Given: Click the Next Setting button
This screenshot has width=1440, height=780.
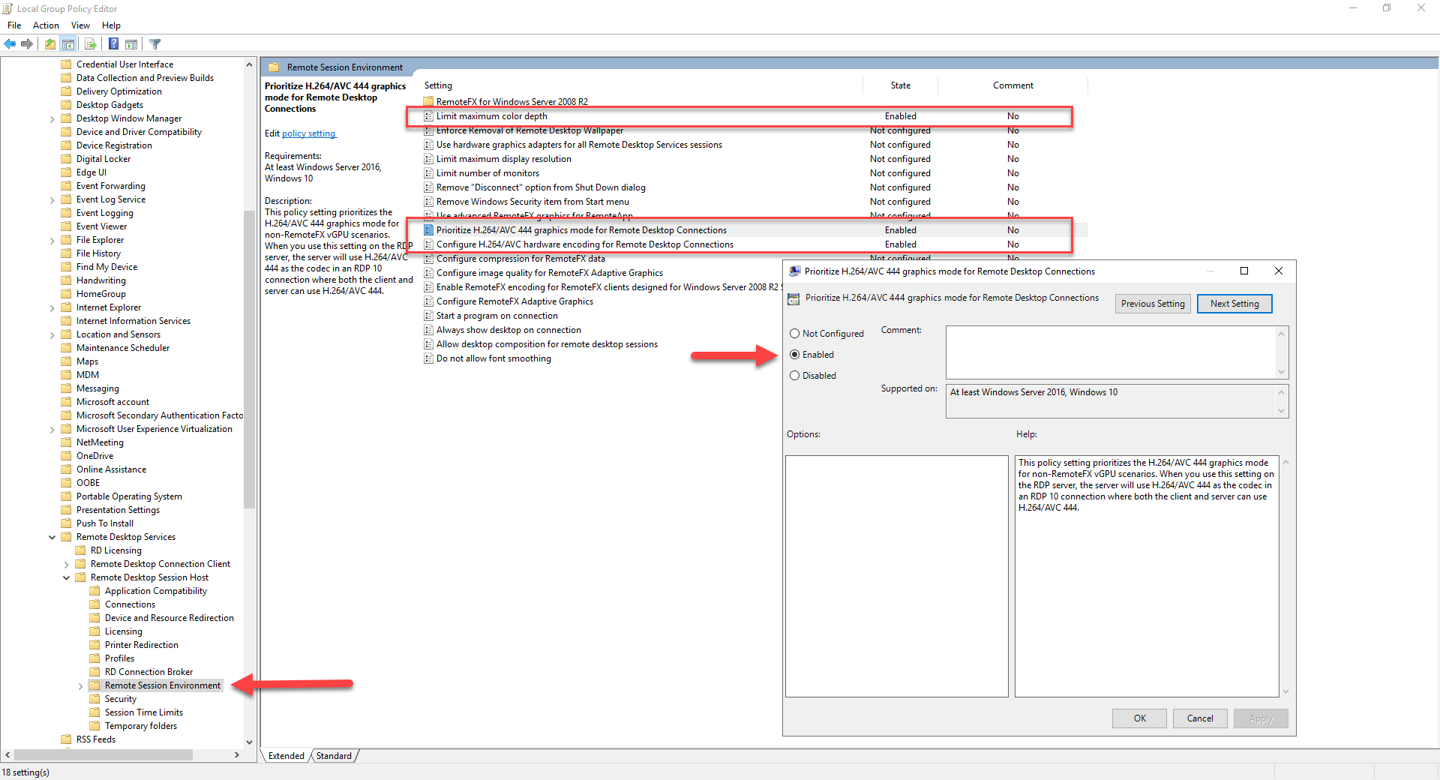Looking at the screenshot, I should (x=1234, y=304).
